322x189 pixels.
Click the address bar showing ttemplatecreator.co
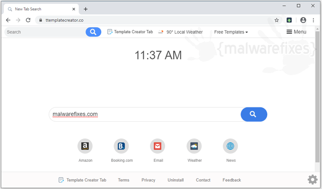(158, 20)
